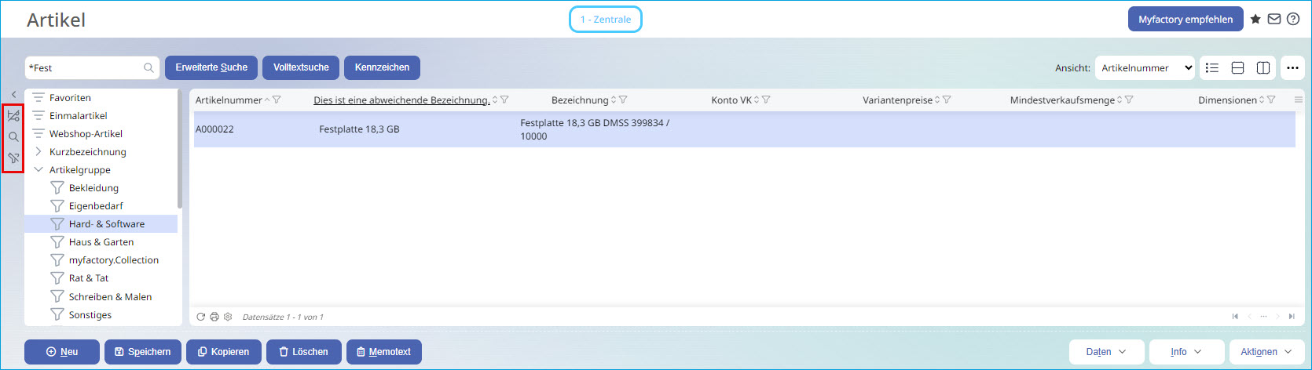
Task: Collapse the Artikelgruppe tree node
Action: click(x=38, y=170)
